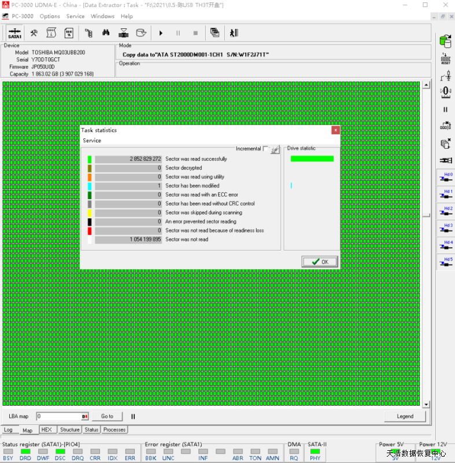Open the hammer and wrench utilities tool
Viewport: 455px width, 463px height.
(x=34, y=33)
